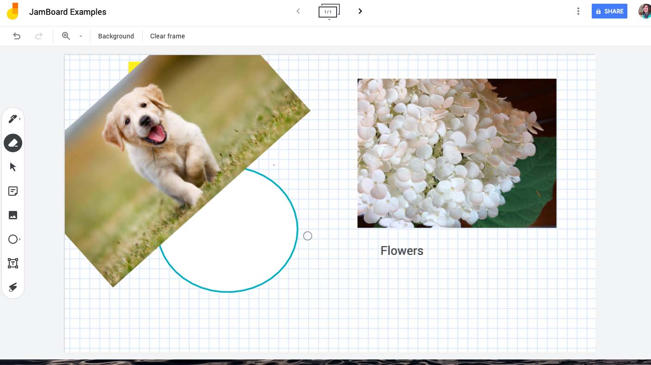Select the Pen tool

coord(13,119)
